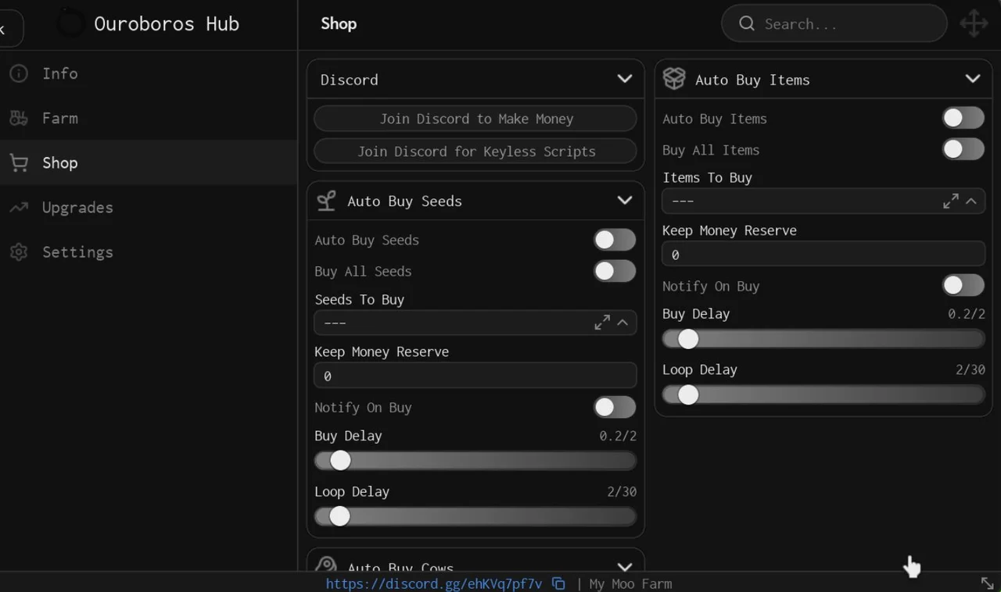Open the discord.gg invite link
1001x592 pixels.
coord(434,583)
